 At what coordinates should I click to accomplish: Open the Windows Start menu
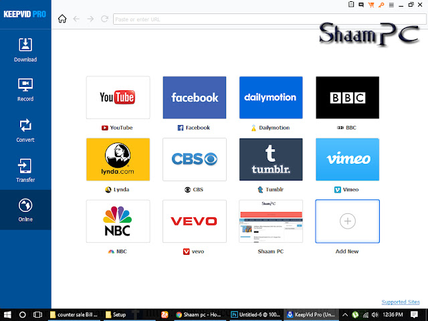point(7,315)
